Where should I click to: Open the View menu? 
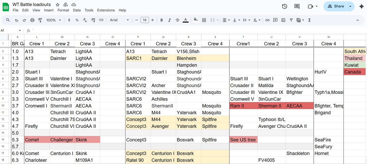[x=36, y=10]
